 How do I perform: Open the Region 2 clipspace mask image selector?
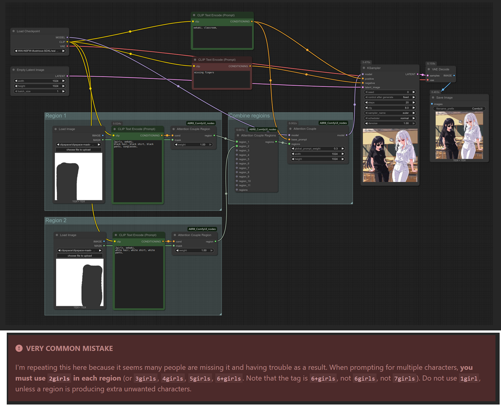80,251
